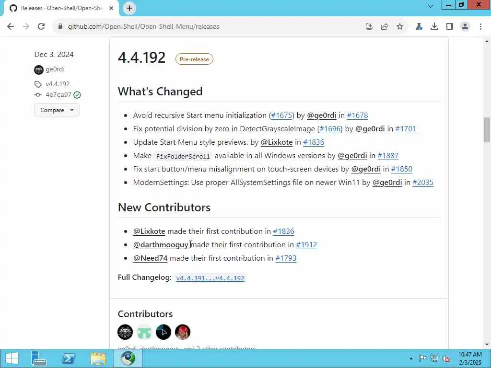Open pull request #1887
The width and height of the screenshot is (491, 368).
[388, 156]
